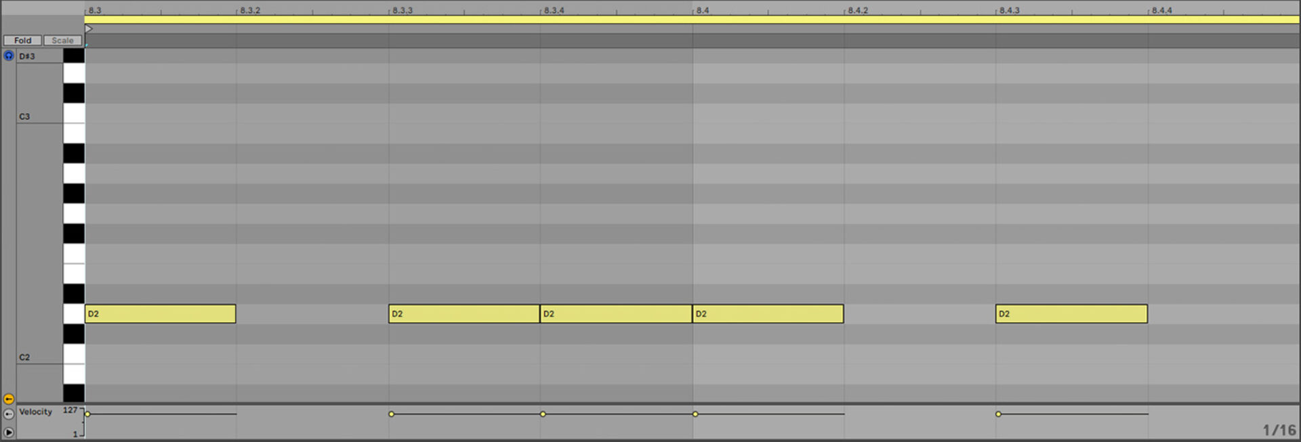Select the first D2 note in the clip
1301x442 pixels.
pos(159,313)
